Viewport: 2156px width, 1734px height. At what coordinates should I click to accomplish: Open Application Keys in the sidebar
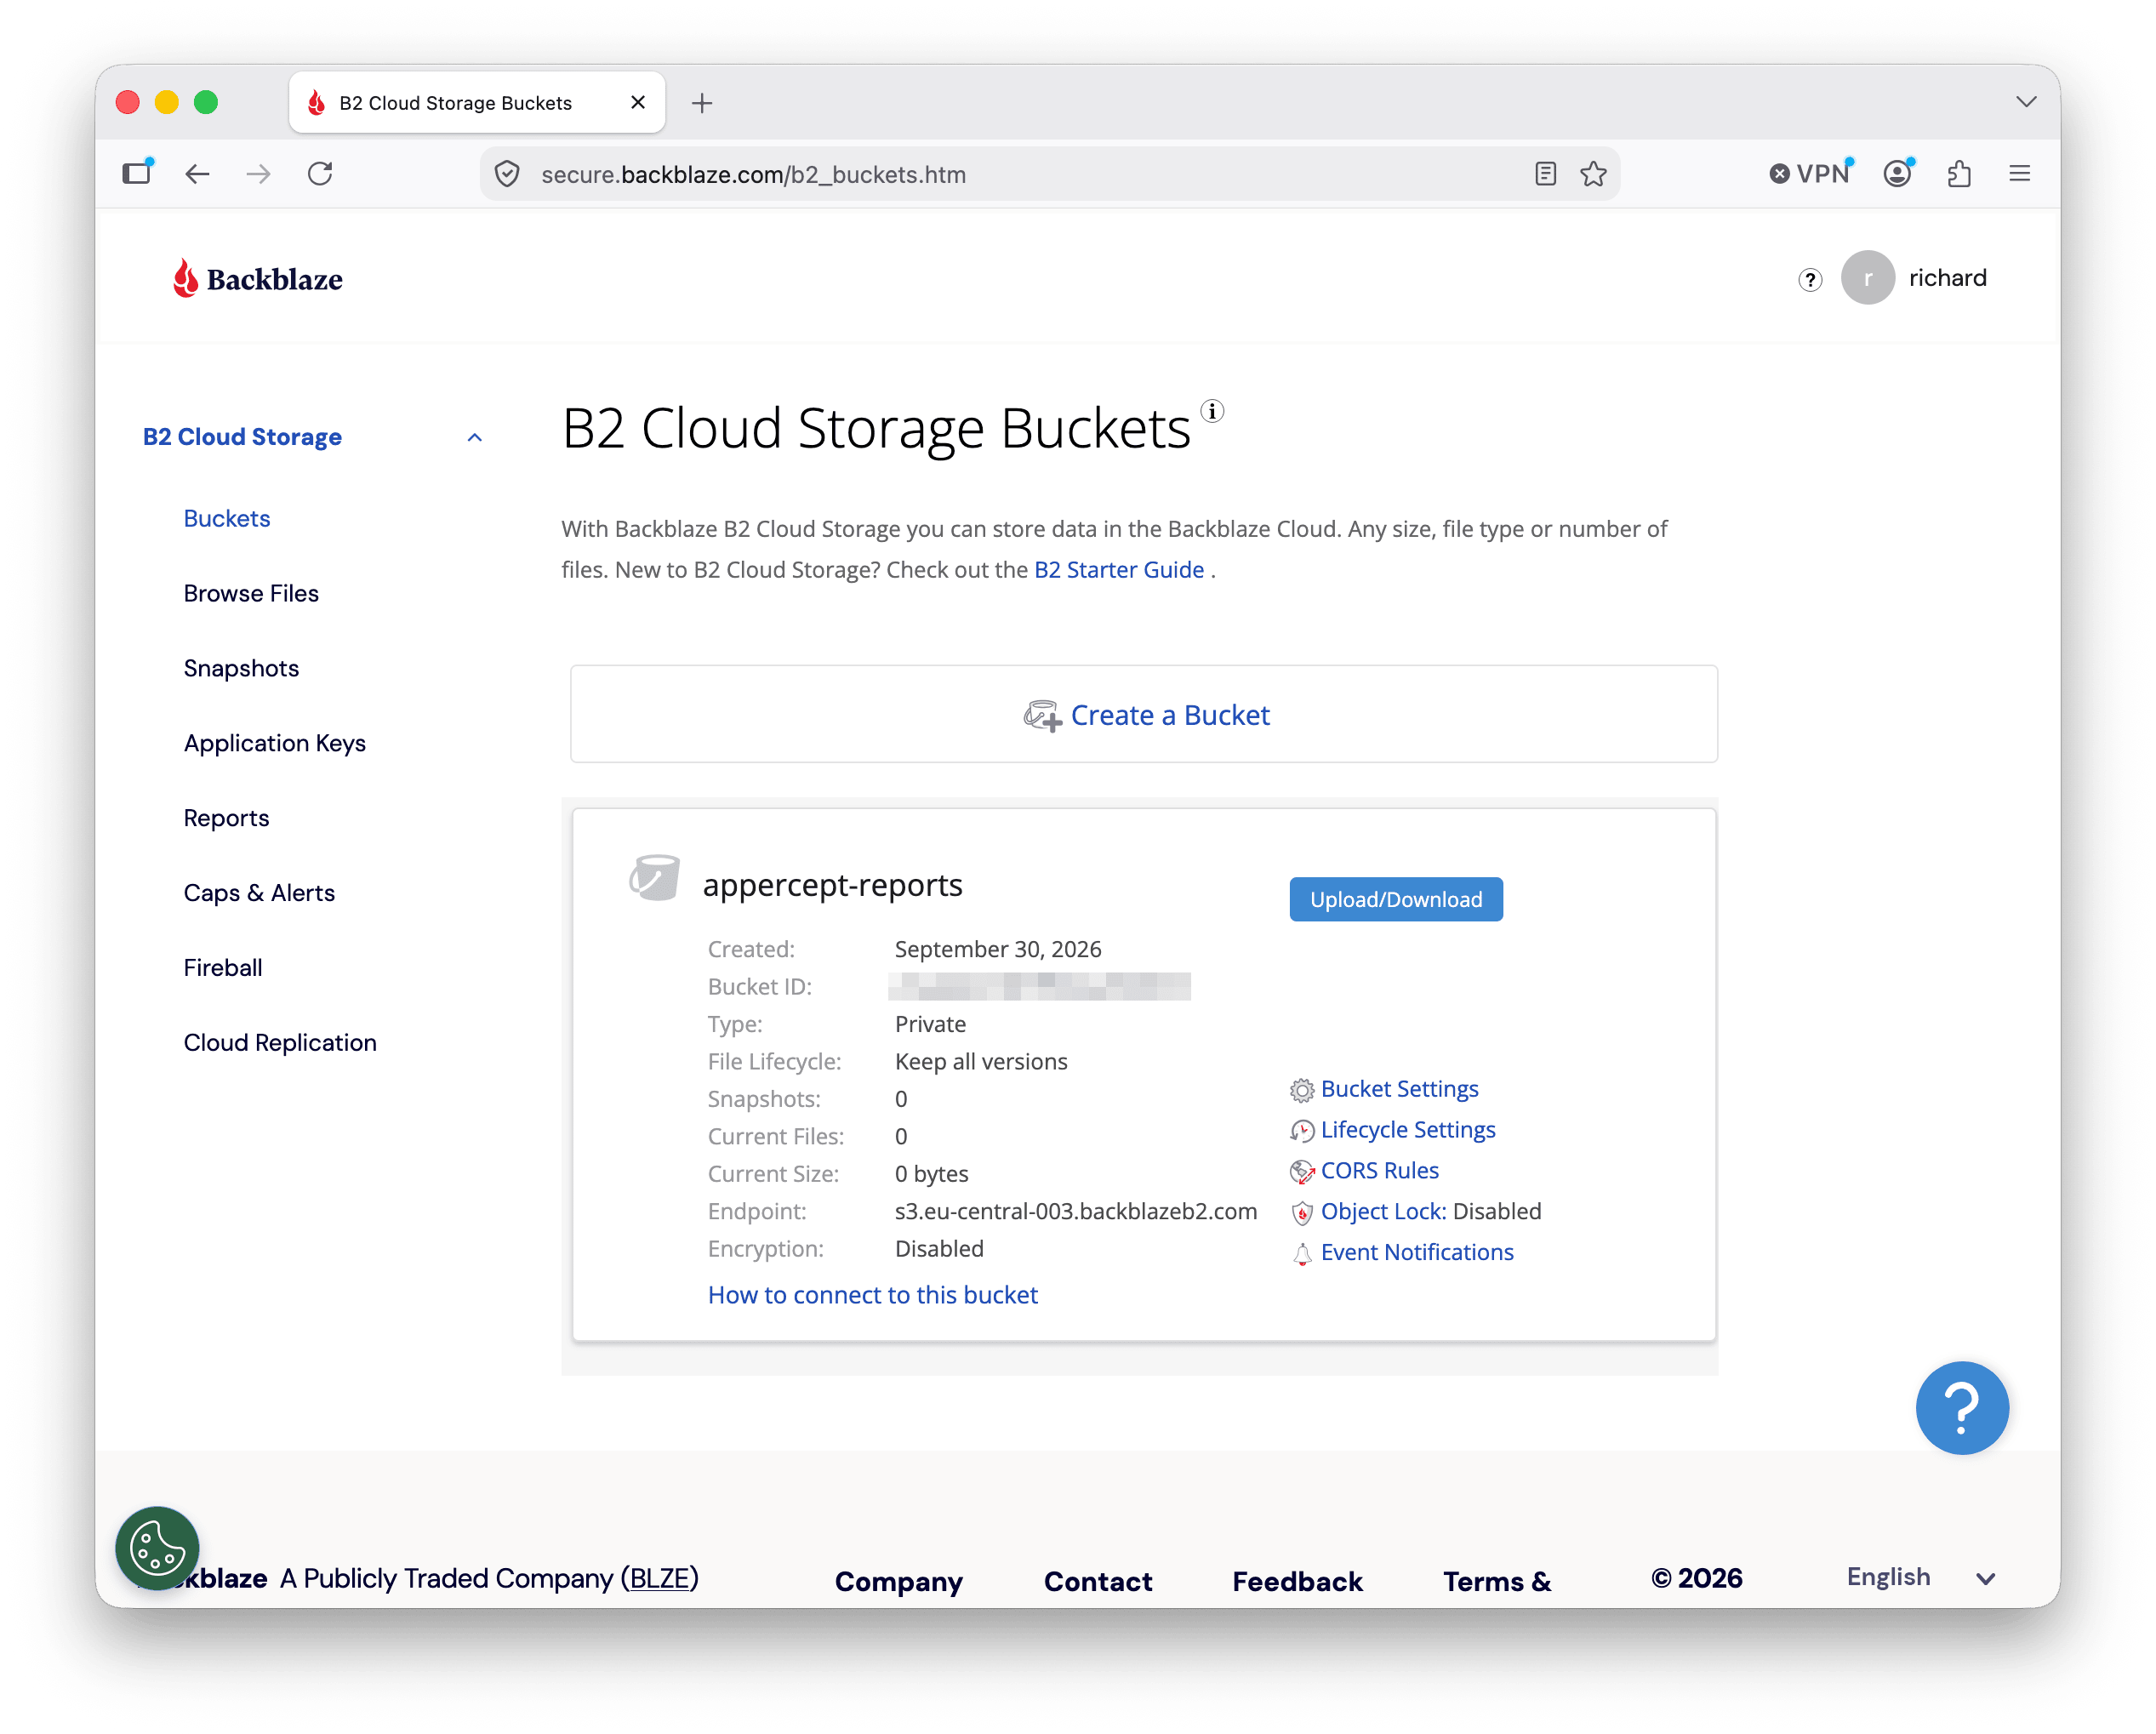pos(275,743)
